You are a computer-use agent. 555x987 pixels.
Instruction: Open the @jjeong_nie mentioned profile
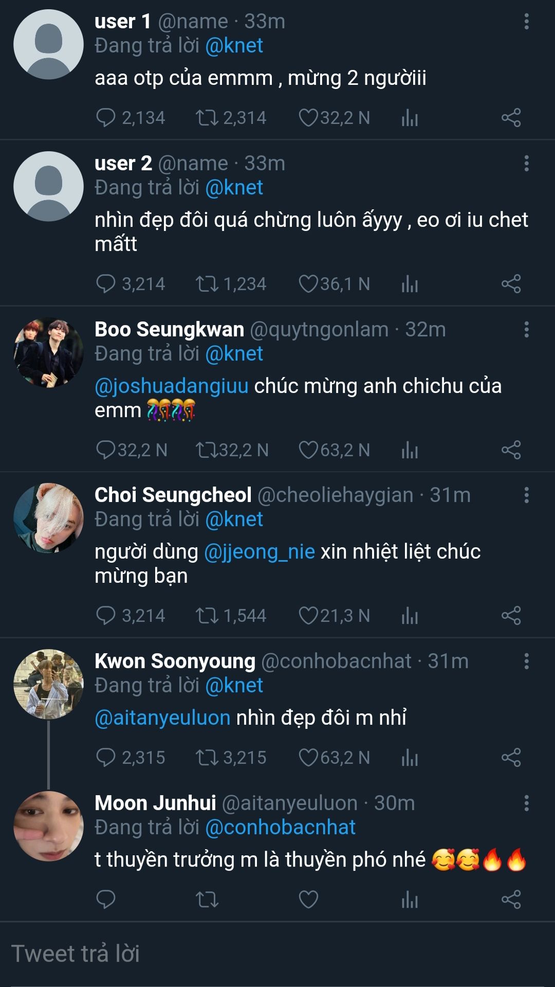[x=260, y=551]
